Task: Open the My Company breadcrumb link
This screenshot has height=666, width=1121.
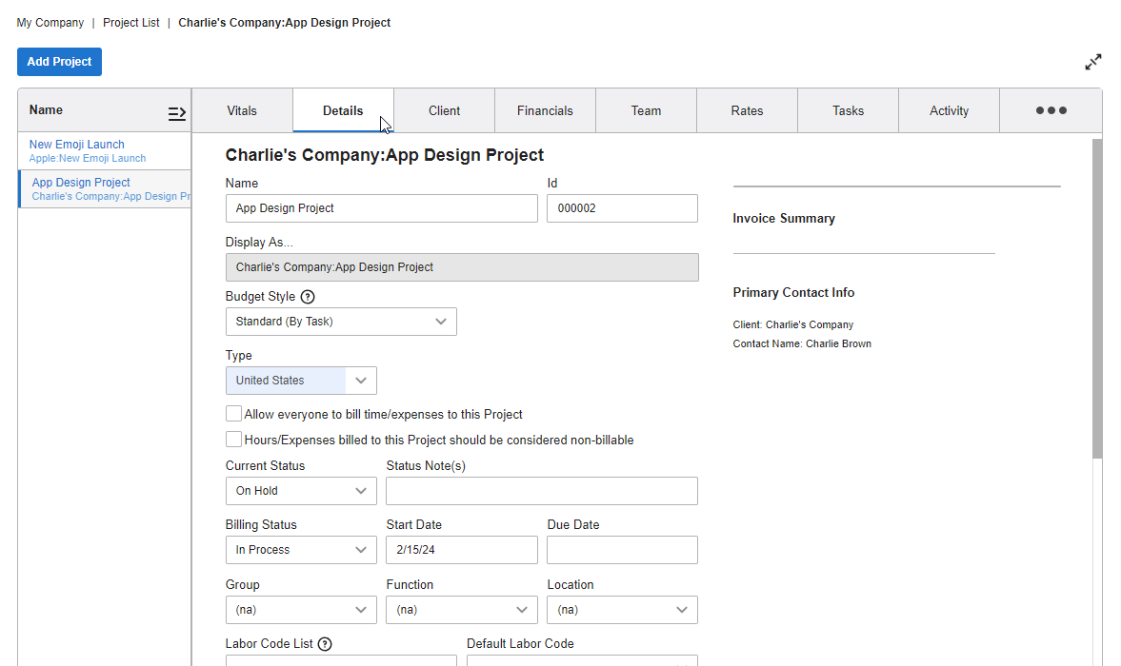Action: click(x=50, y=22)
